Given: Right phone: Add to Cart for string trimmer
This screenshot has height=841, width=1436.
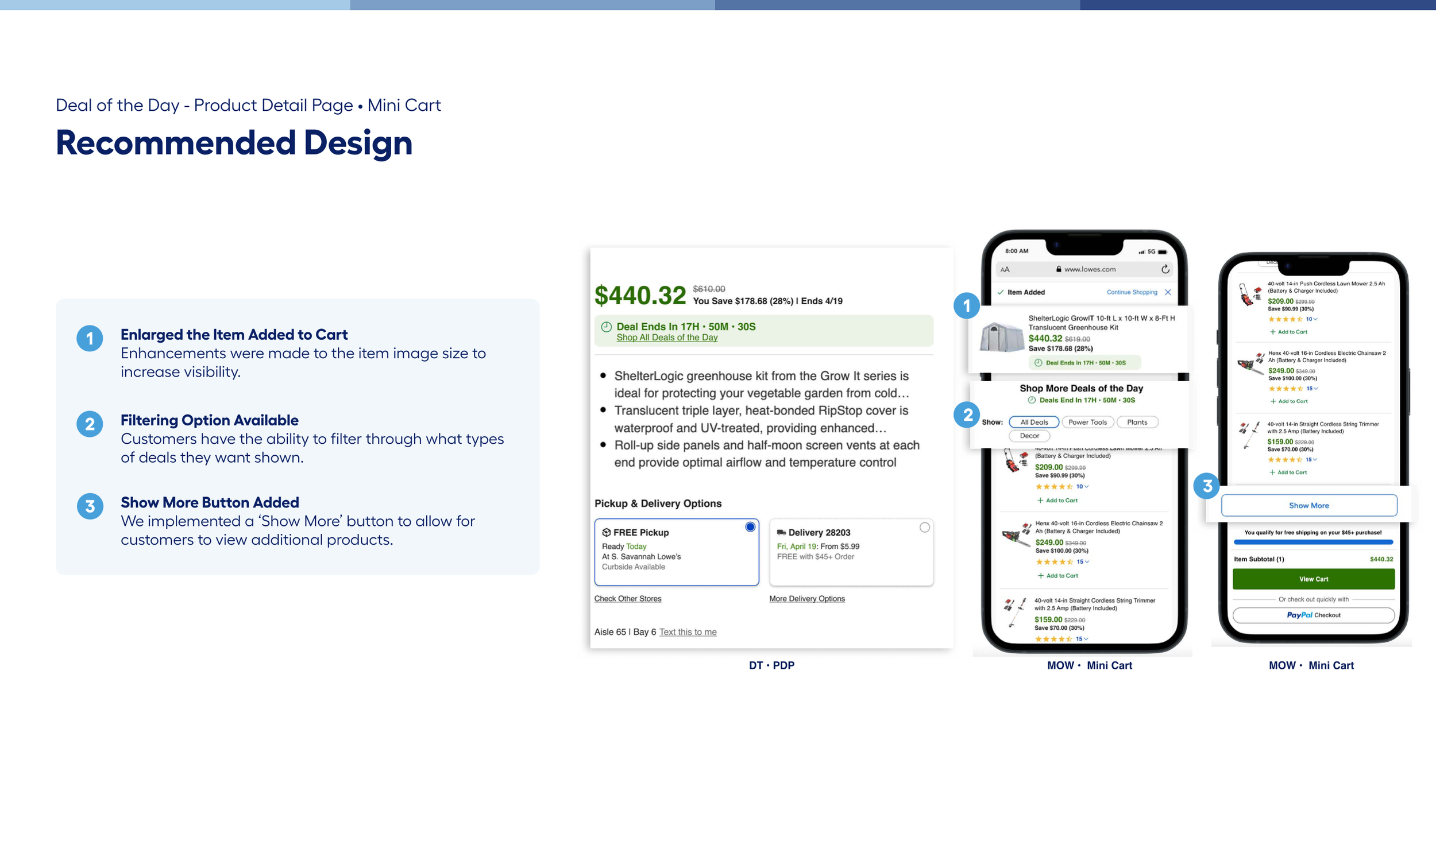Looking at the screenshot, I should point(1288,472).
